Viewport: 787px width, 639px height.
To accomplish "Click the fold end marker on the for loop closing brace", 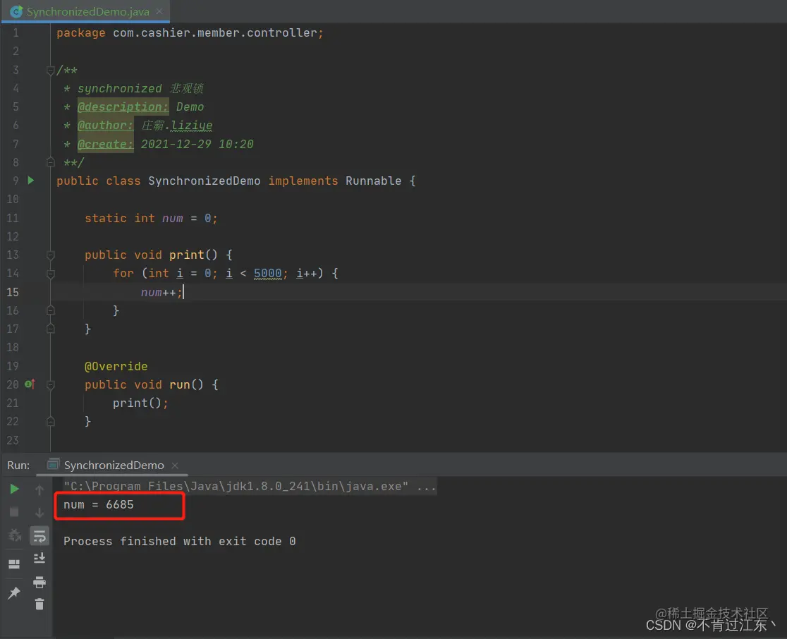I will tap(51, 311).
